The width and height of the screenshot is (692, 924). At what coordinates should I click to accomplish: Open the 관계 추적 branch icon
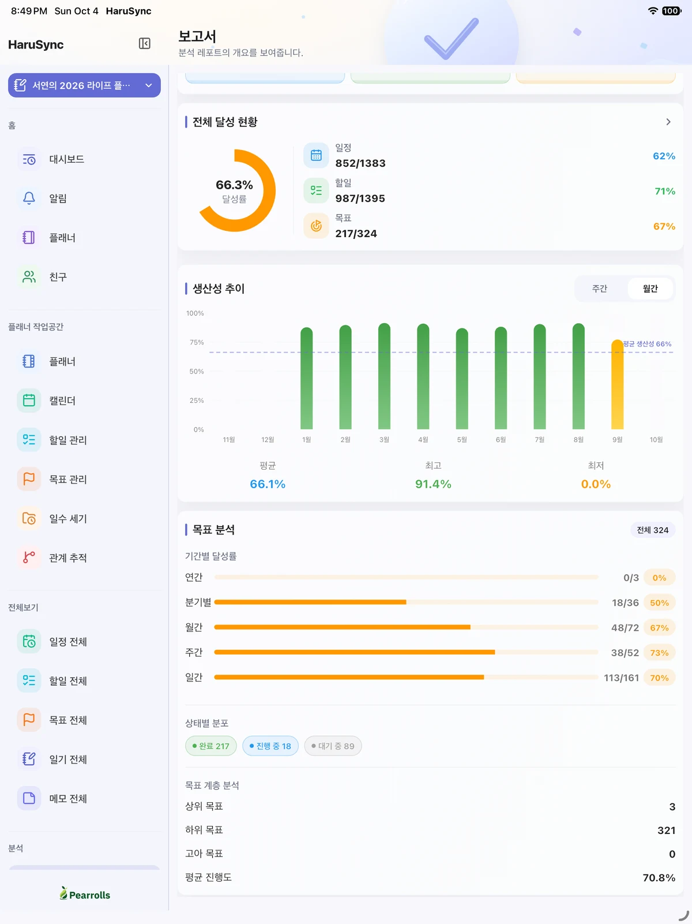[29, 558]
